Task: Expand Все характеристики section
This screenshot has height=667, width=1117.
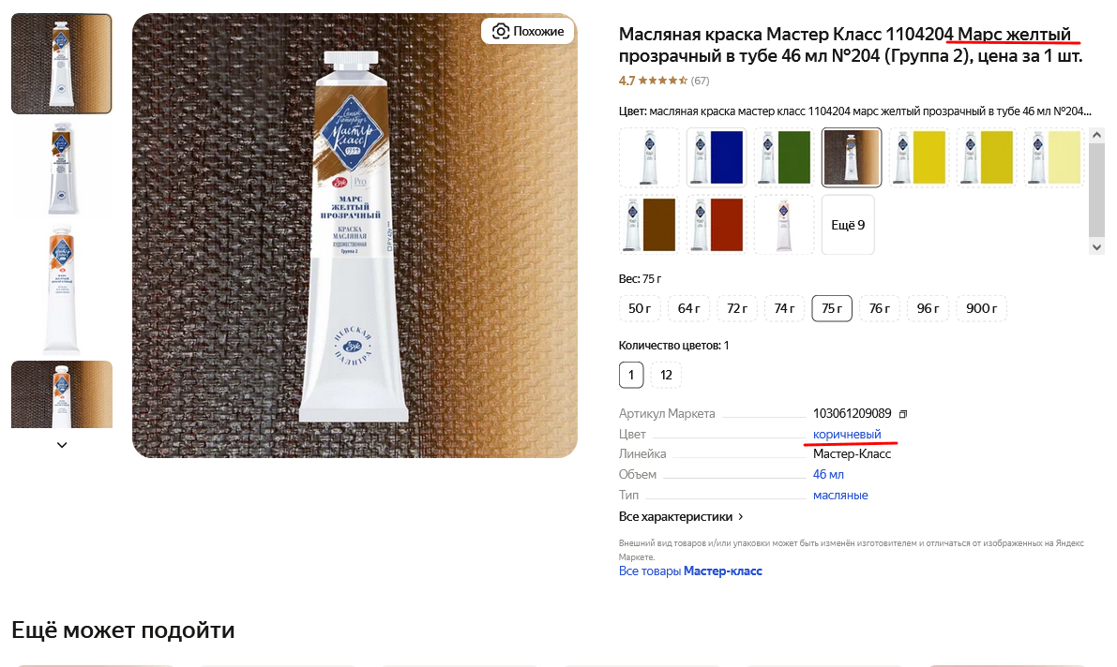Action: [x=682, y=516]
